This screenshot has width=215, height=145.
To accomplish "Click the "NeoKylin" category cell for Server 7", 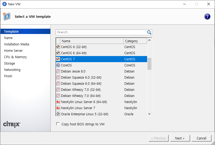I will pyautogui.click(x=131, y=108).
